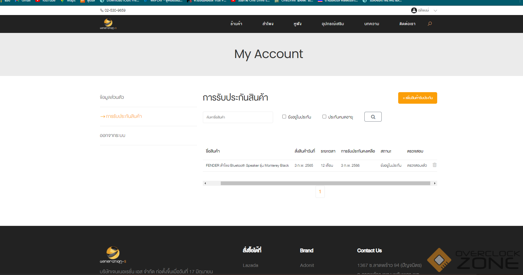Click the การรับประกันคงเหลือ column header
This screenshot has height=275, width=523.
click(358, 151)
